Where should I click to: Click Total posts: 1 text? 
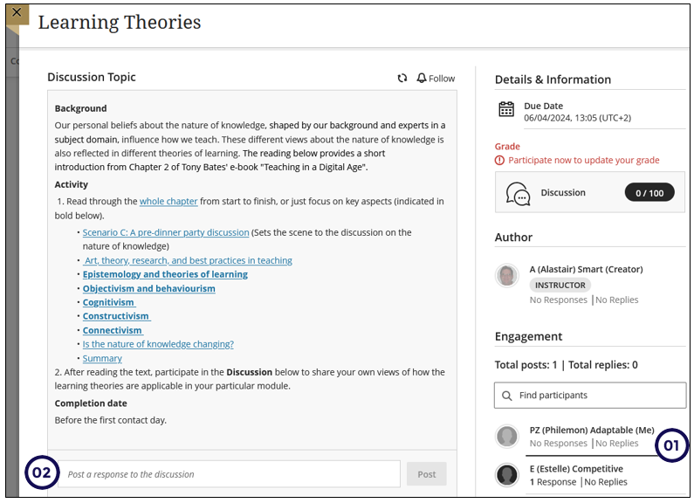coord(526,365)
